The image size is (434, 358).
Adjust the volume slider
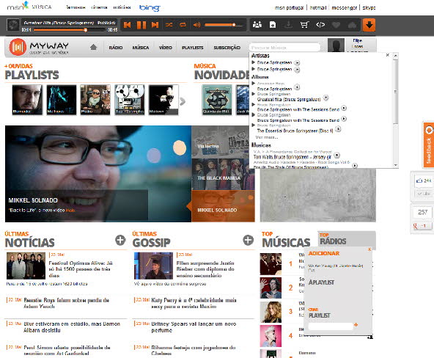pyautogui.click(x=223, y=25)
